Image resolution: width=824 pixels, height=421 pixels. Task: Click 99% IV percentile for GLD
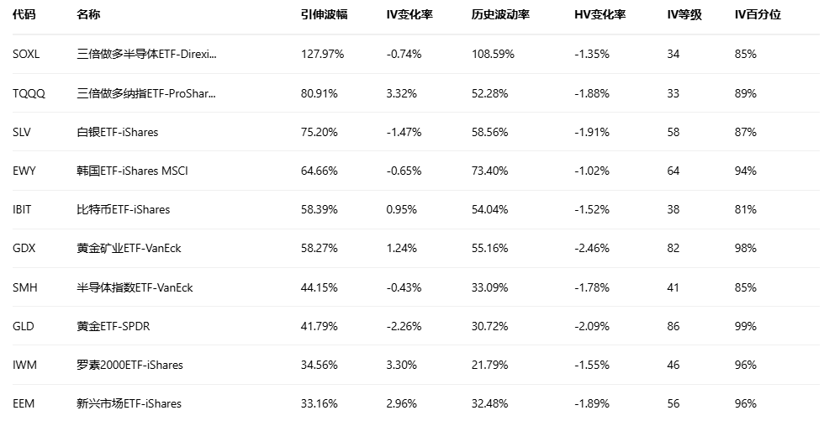[746, 326]
